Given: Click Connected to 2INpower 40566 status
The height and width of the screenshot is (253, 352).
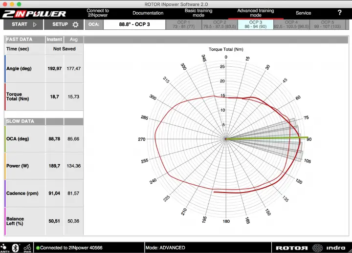Looking at the screenshot, I should [x=71, y=248].
